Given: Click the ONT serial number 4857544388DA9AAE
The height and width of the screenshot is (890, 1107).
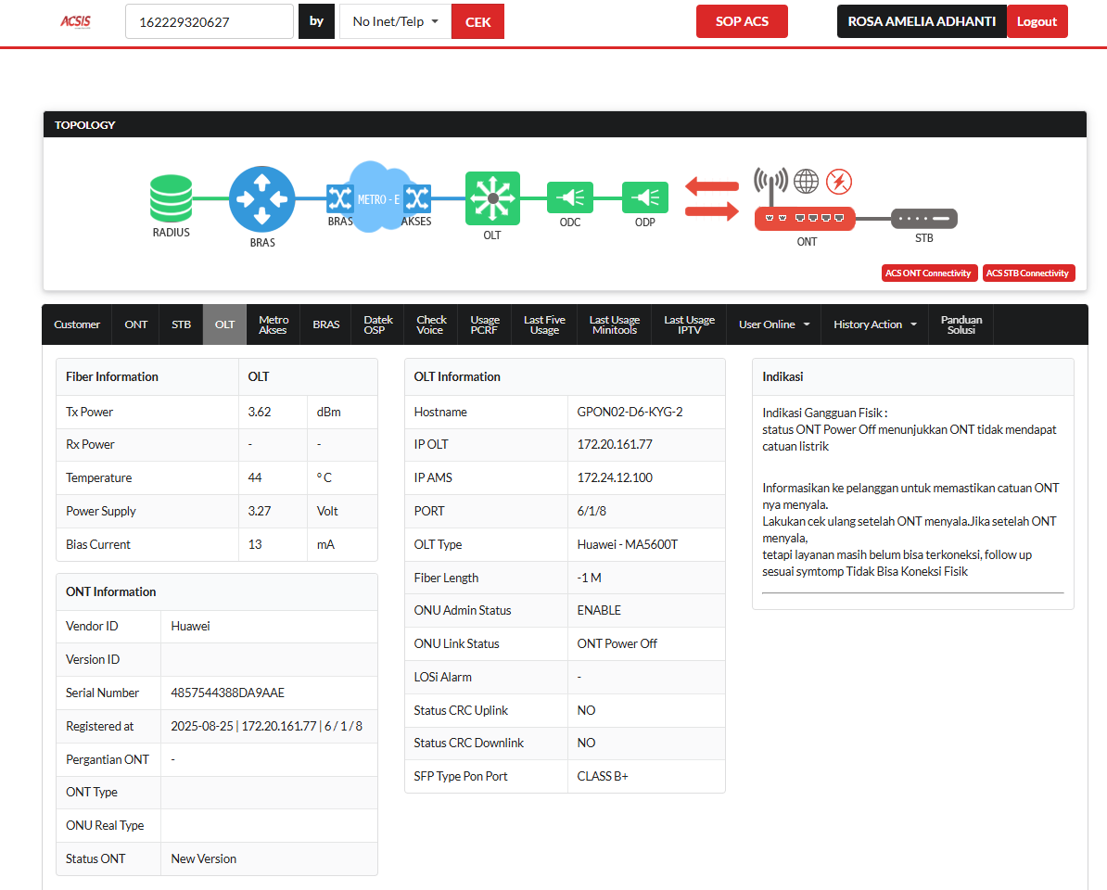Looking at the screenshot, I should [x=227, y=693].
